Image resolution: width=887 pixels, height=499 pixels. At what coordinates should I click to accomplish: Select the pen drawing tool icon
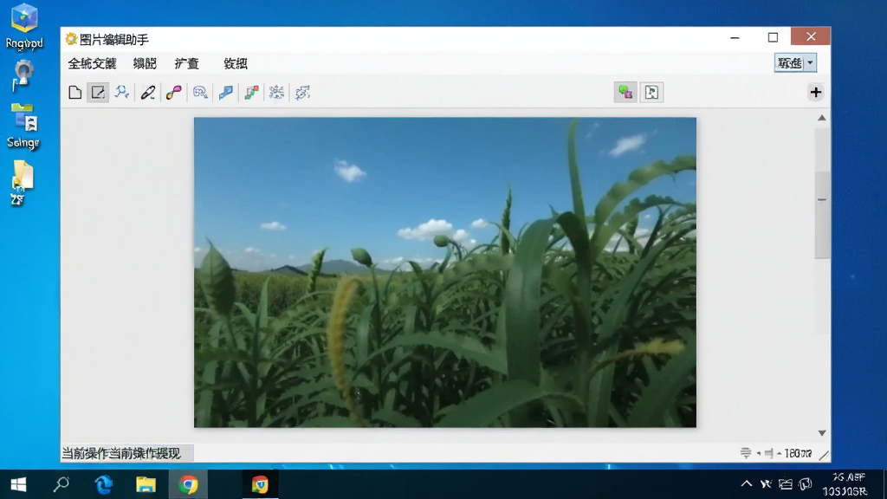[148, 92]
